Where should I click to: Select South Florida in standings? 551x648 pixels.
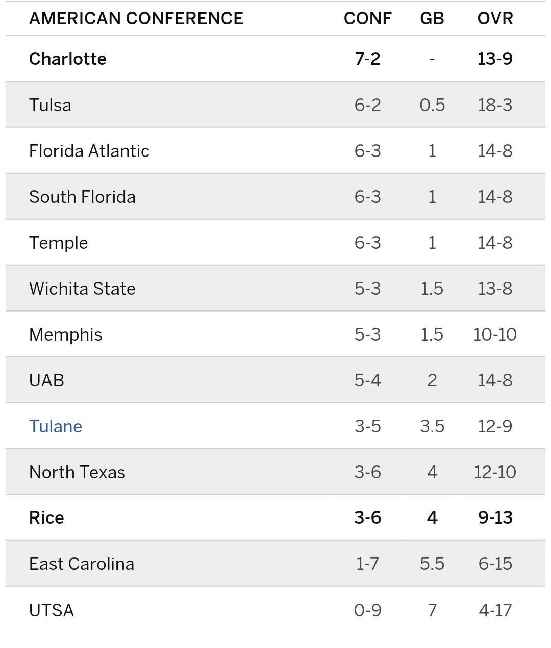tap(82, 197)
